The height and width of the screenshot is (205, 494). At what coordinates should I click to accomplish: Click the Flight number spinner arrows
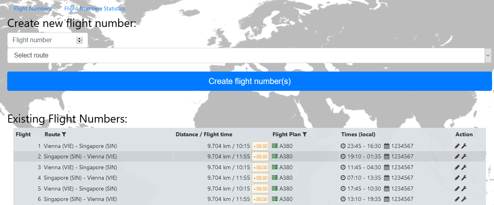79,40
